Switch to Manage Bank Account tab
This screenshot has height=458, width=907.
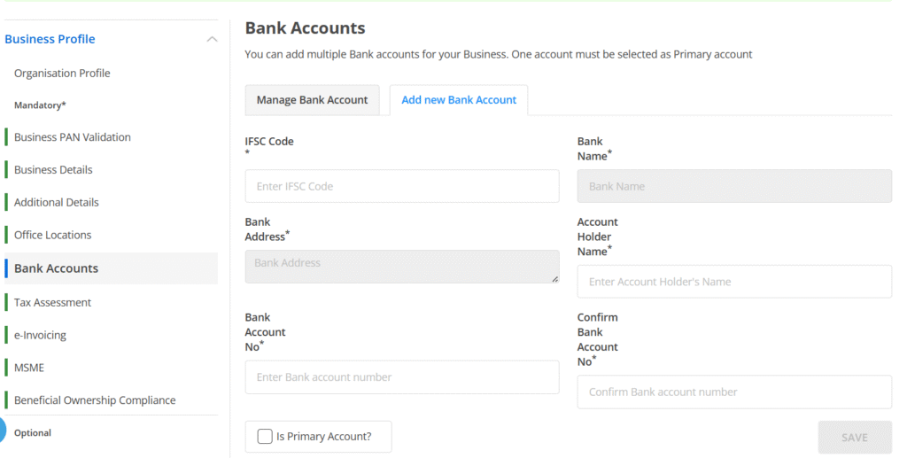[x=312, y=100]
